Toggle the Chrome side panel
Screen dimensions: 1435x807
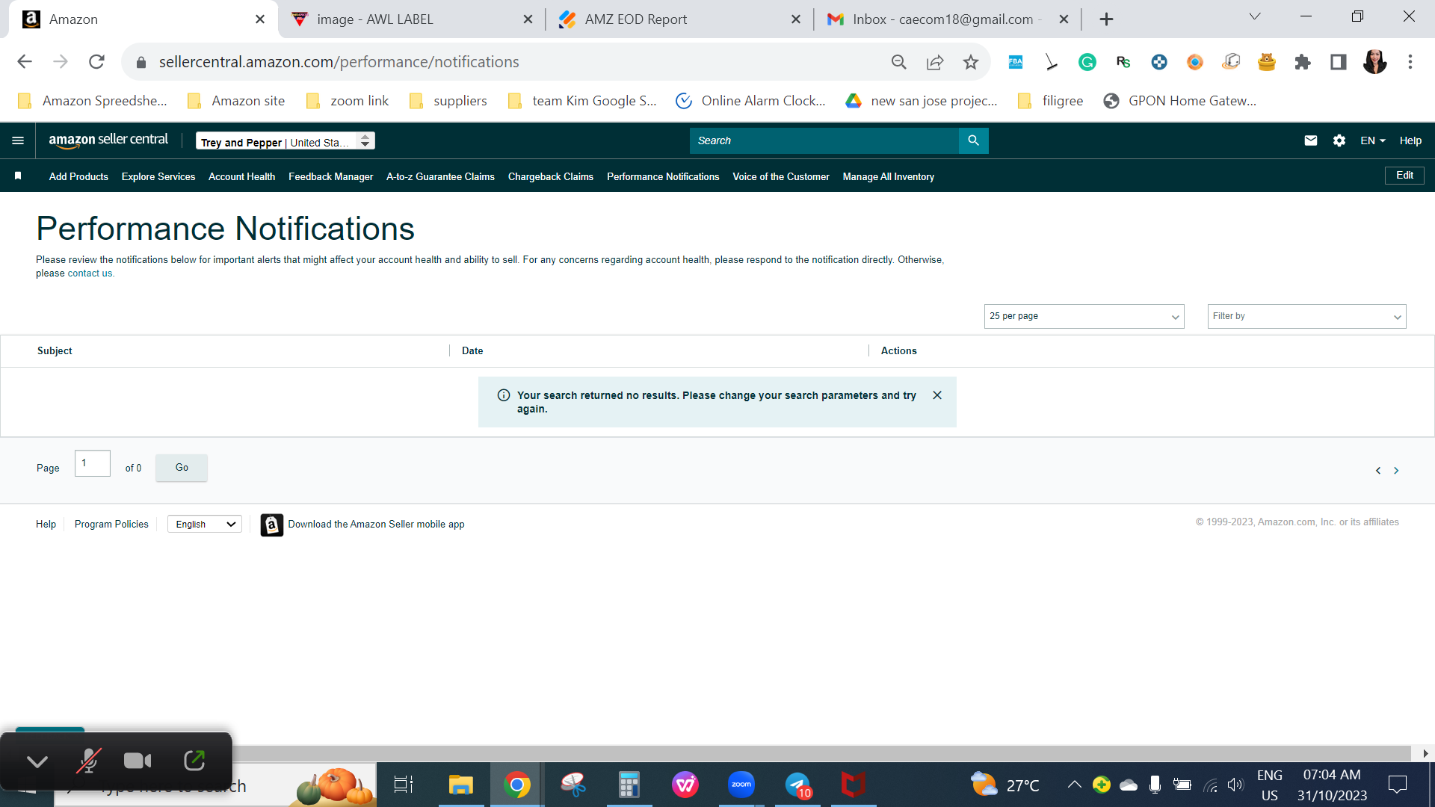(1339, 62)
